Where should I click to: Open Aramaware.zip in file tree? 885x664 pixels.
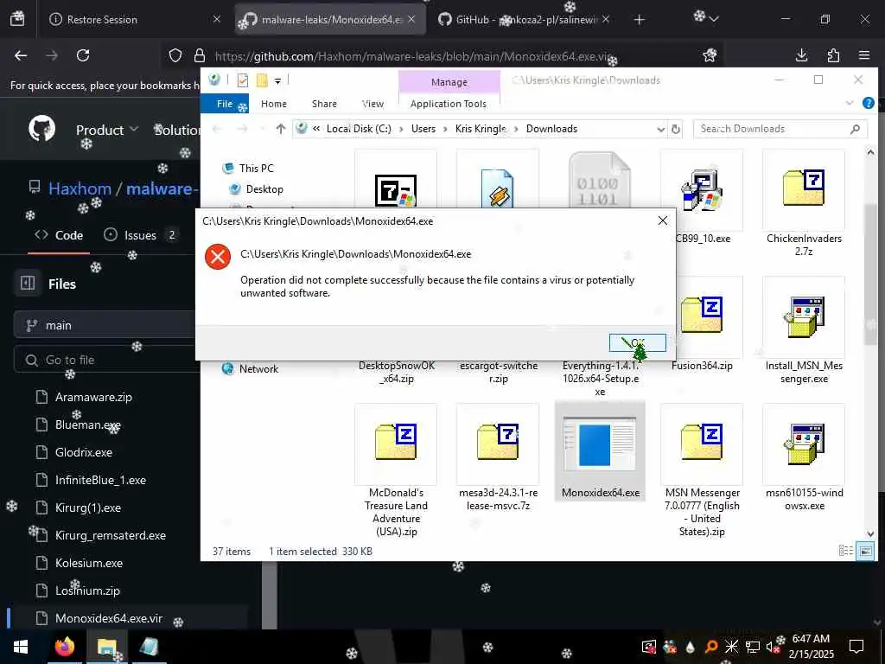[93, 397]
